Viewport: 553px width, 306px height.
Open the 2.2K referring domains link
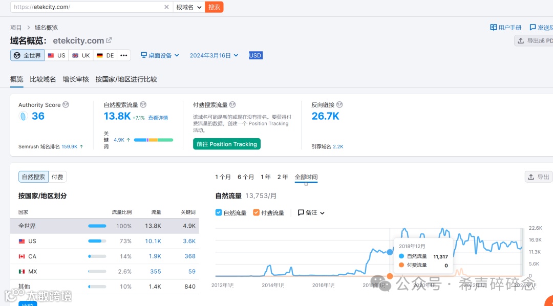coord(338,147)
